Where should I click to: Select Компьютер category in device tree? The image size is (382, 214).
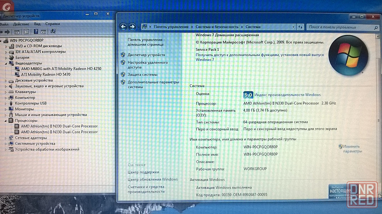point(25,98)
